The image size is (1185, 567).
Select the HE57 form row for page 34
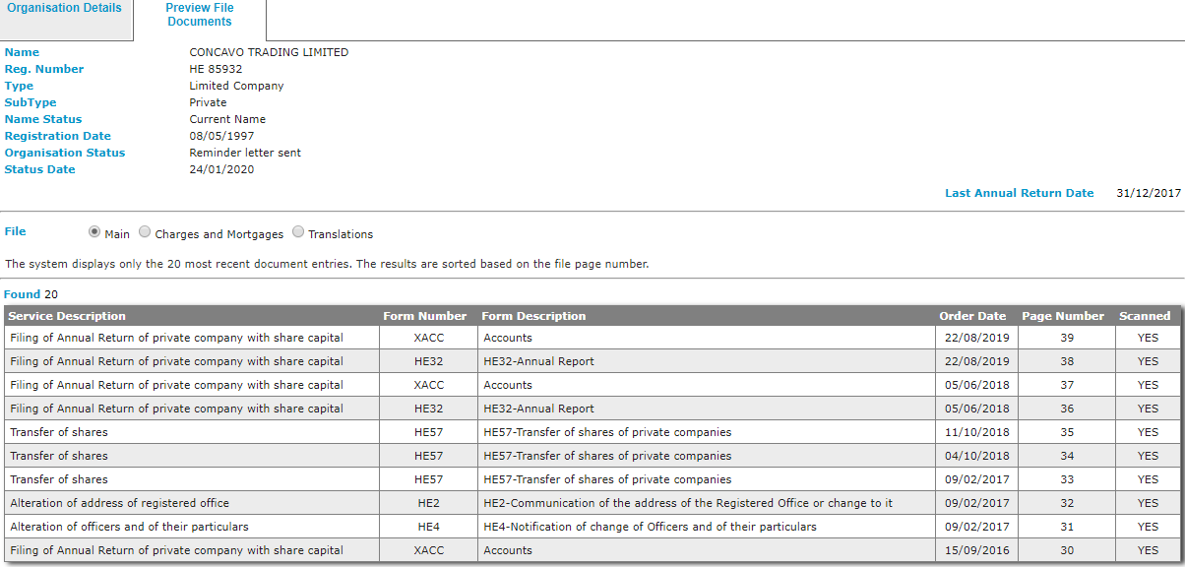click(x=428, y=456)
